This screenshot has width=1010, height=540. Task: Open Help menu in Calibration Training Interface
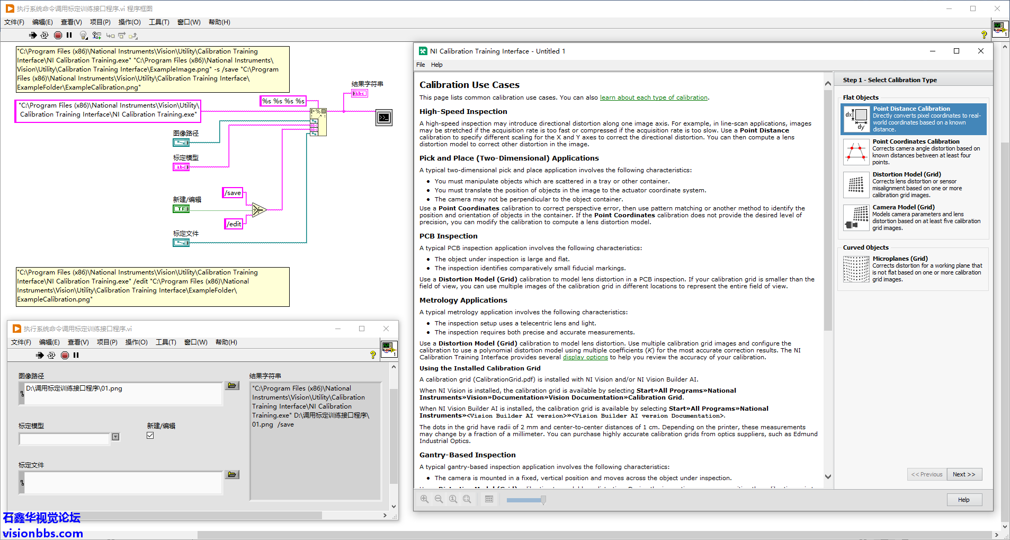click(436, 65)
